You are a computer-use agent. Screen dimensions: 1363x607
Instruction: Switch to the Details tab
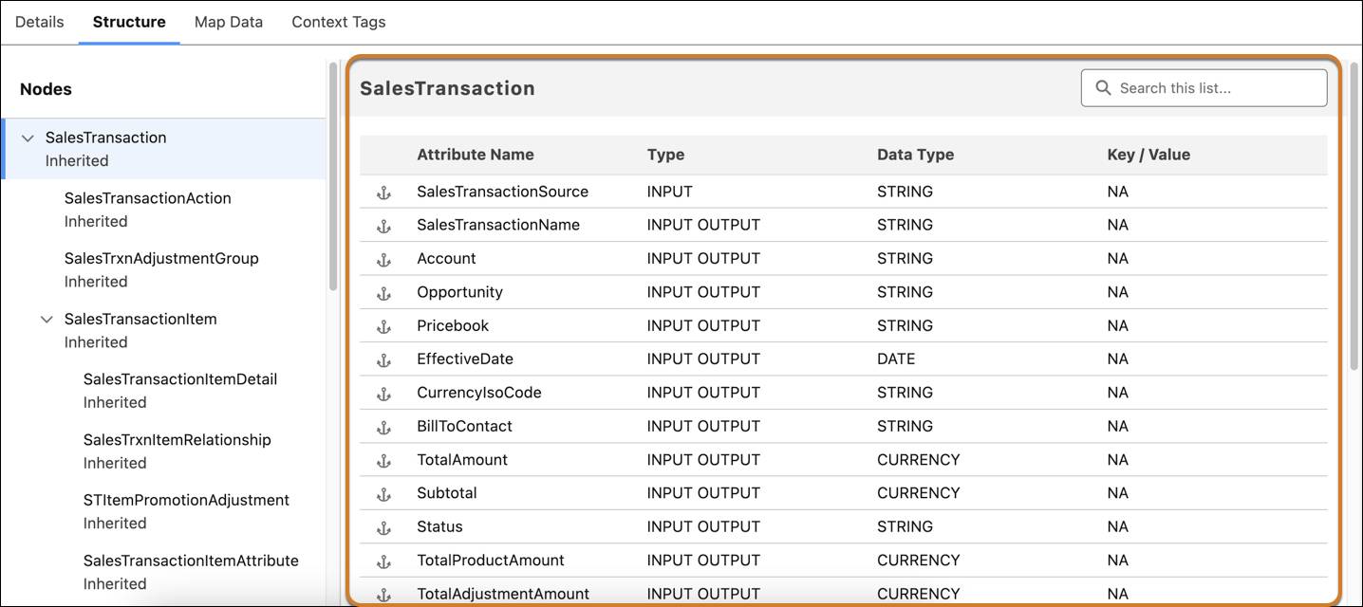point(39,21)
